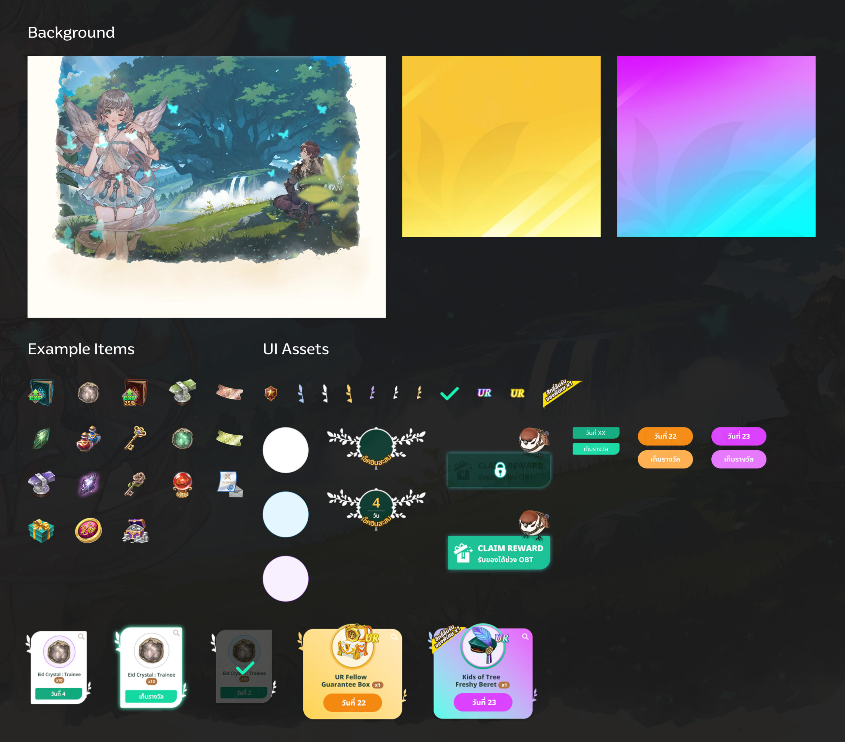845x742 pixels.
Task: Select the purple-cyan gradient background swatch
Action: (716, 146)
